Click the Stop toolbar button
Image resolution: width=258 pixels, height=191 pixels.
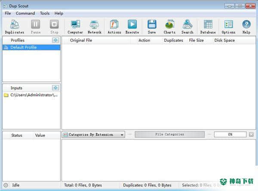click(54, 27)
